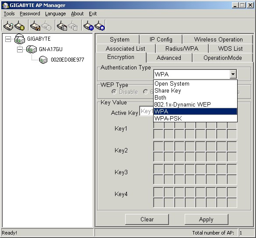Screen dimensions: 256x238
Task: Click the Authentication Type group label
Action: [x=126, y=67]
